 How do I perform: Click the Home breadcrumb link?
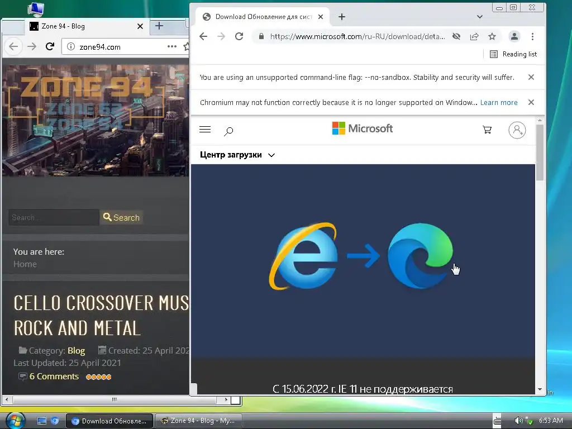25,264
